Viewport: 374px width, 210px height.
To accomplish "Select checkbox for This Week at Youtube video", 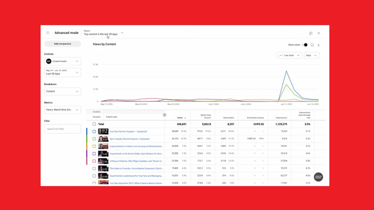I will click(94, 168).
